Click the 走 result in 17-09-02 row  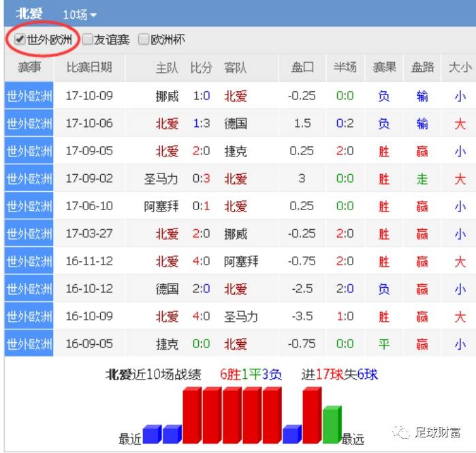point(422,179)
